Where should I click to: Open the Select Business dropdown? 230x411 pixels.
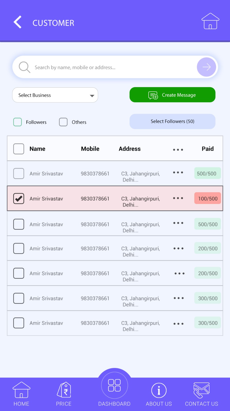coord(55,95)
